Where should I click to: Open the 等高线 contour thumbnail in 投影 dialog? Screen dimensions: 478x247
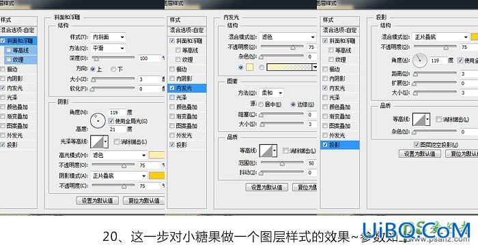pyautogui.click(x=419, y=119)
